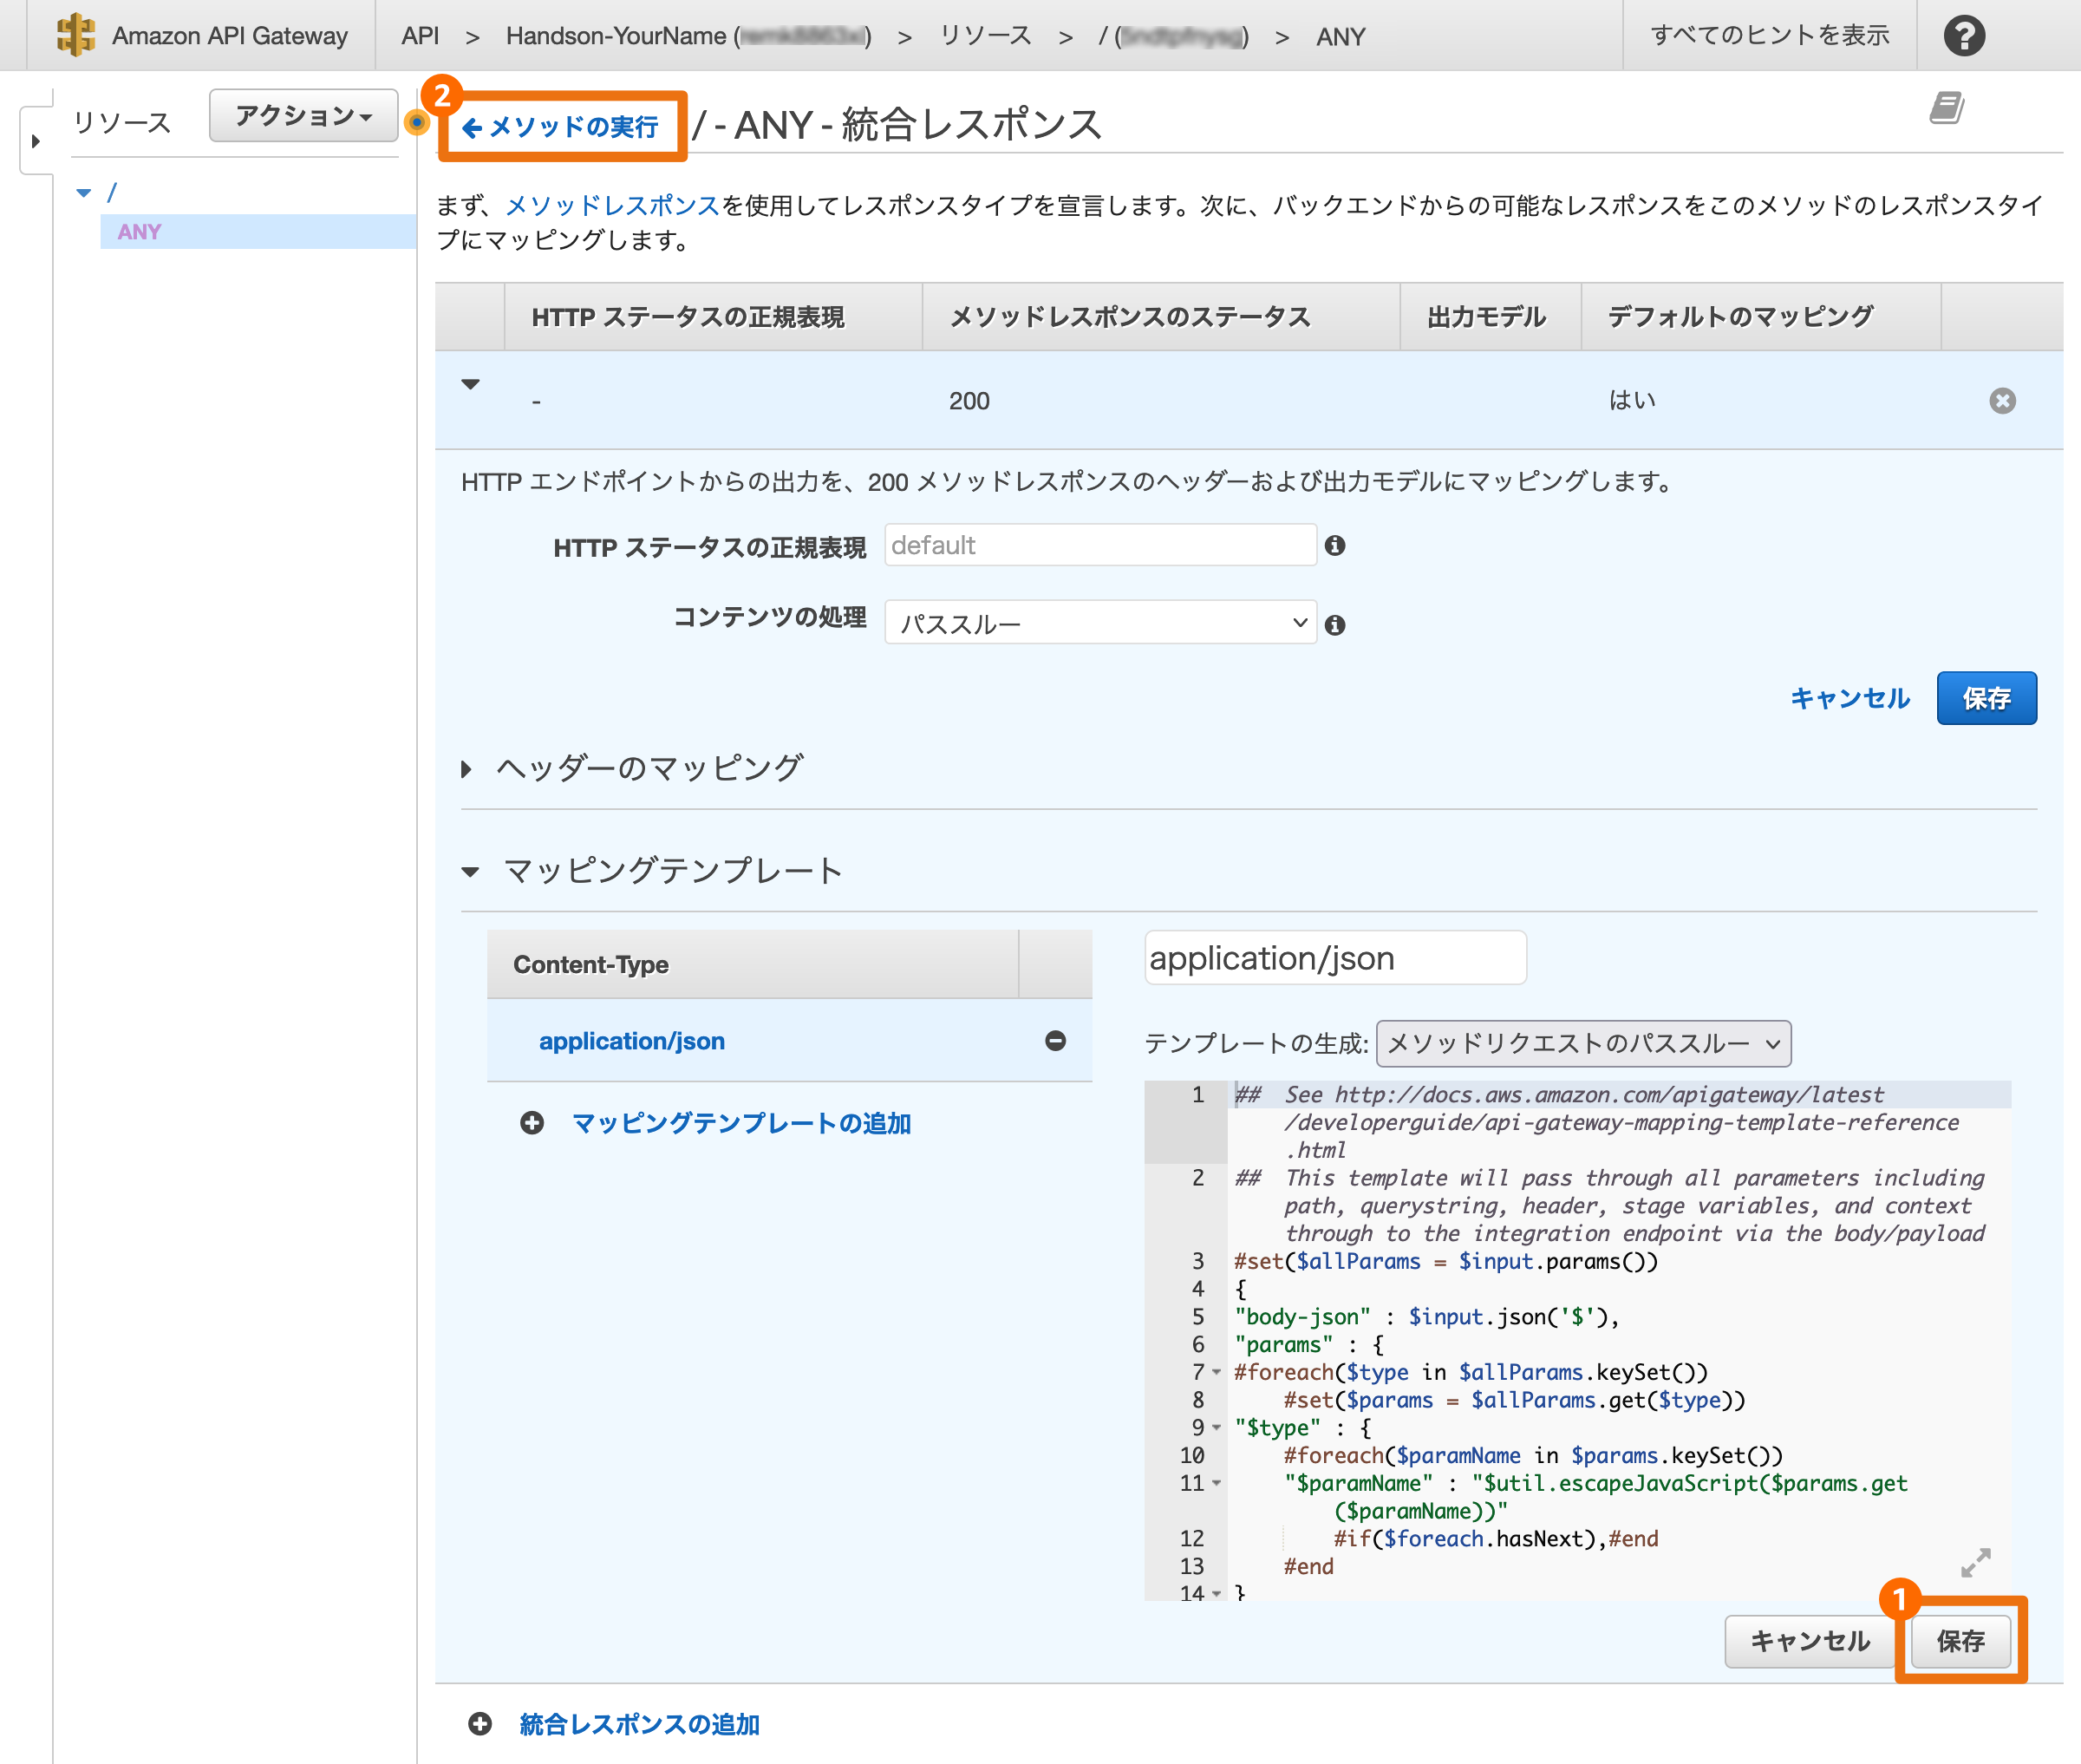
Task: Open the Resources breadcrumb item
Action: click(x=984, y=36)
